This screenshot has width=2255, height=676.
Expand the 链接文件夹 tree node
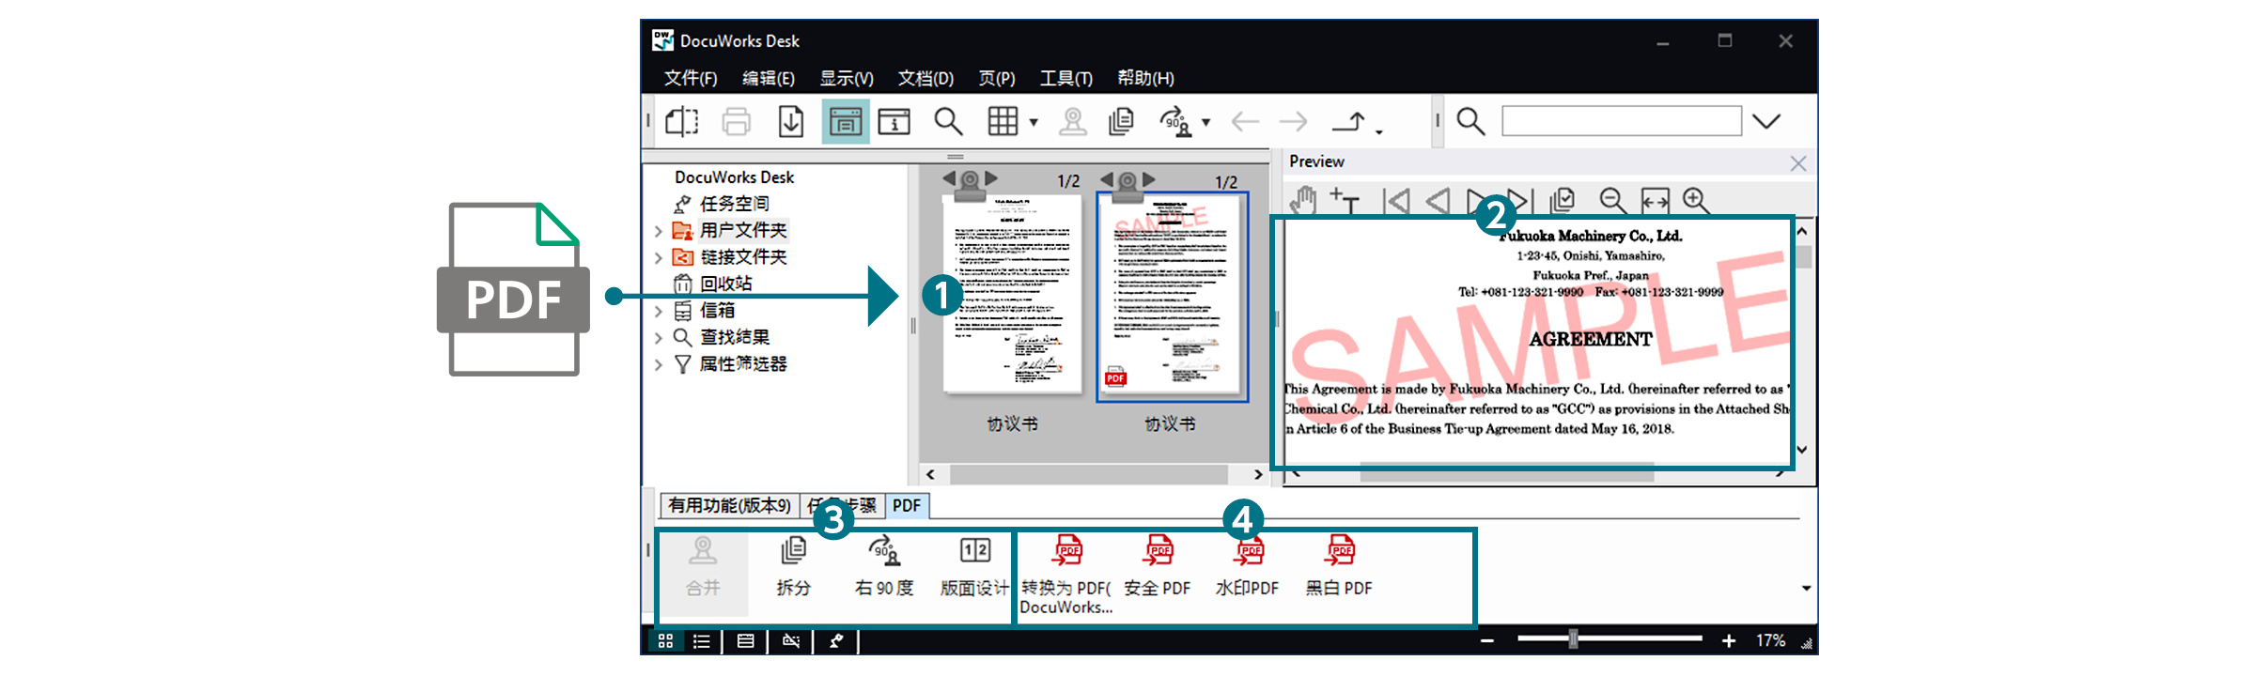[659, 257]
